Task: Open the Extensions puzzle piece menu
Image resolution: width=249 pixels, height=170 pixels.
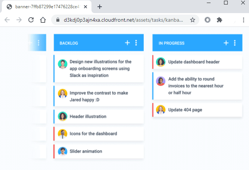Action: pyautogui.click(x=219, y=20)
